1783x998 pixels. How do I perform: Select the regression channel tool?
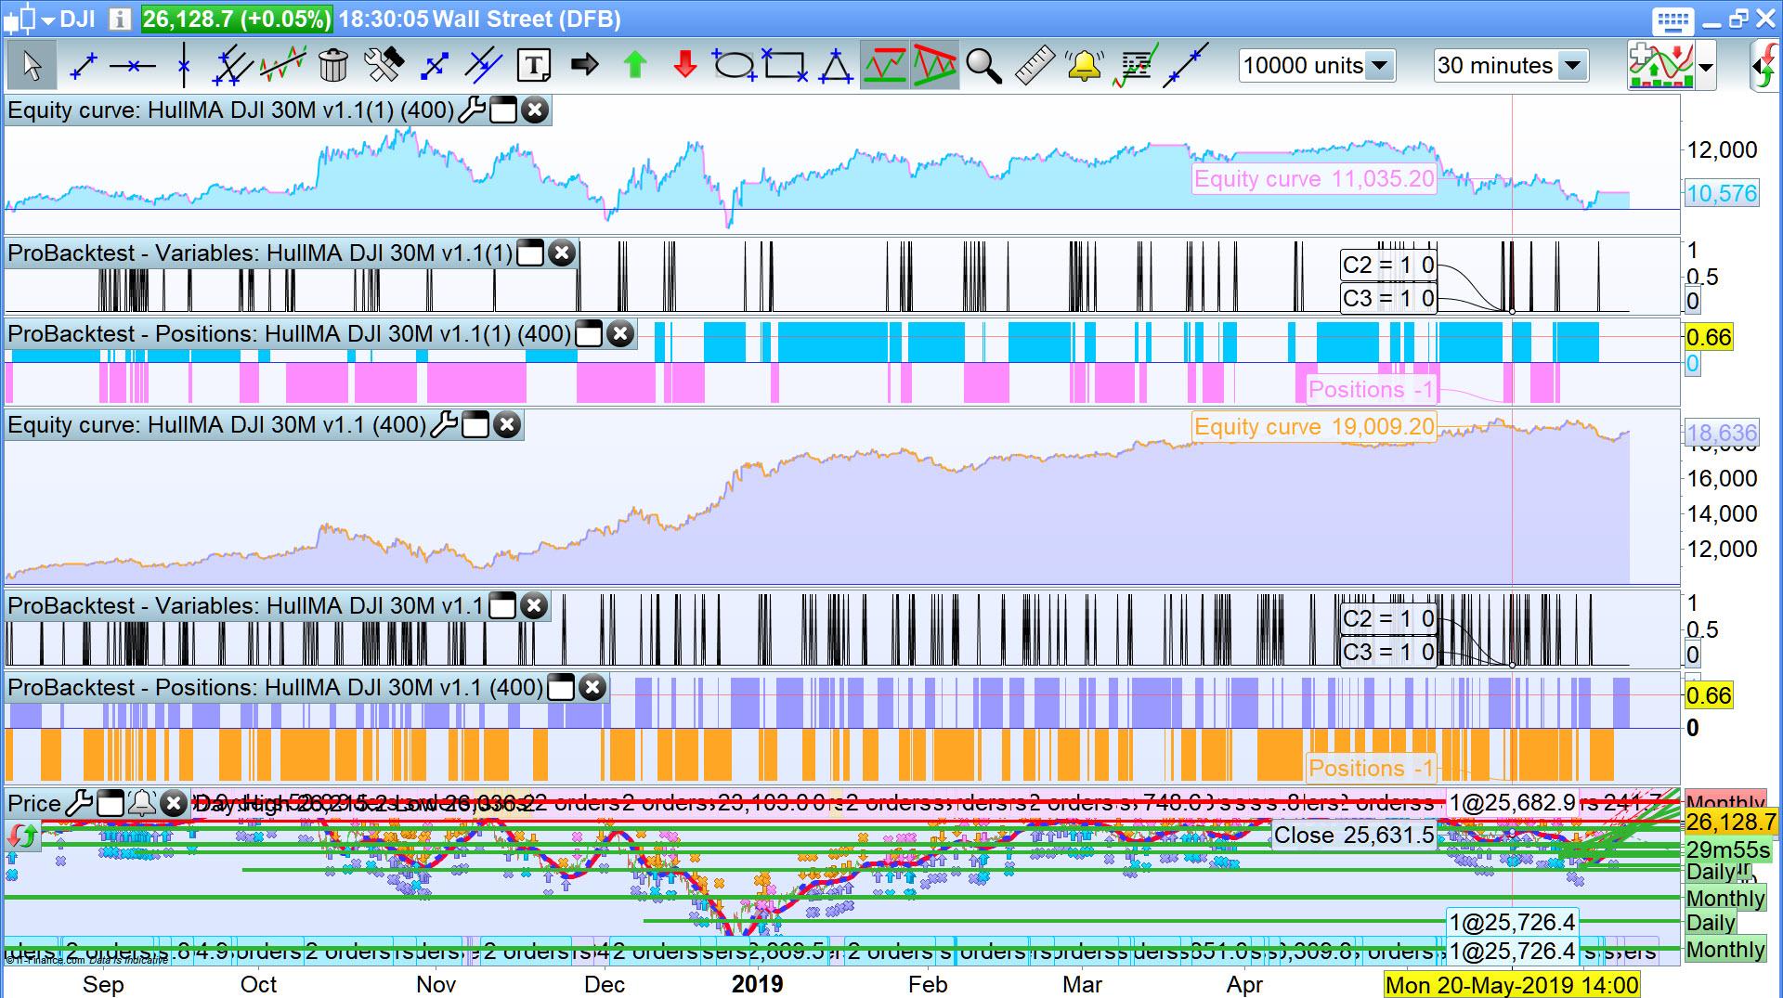click(282, 66)
